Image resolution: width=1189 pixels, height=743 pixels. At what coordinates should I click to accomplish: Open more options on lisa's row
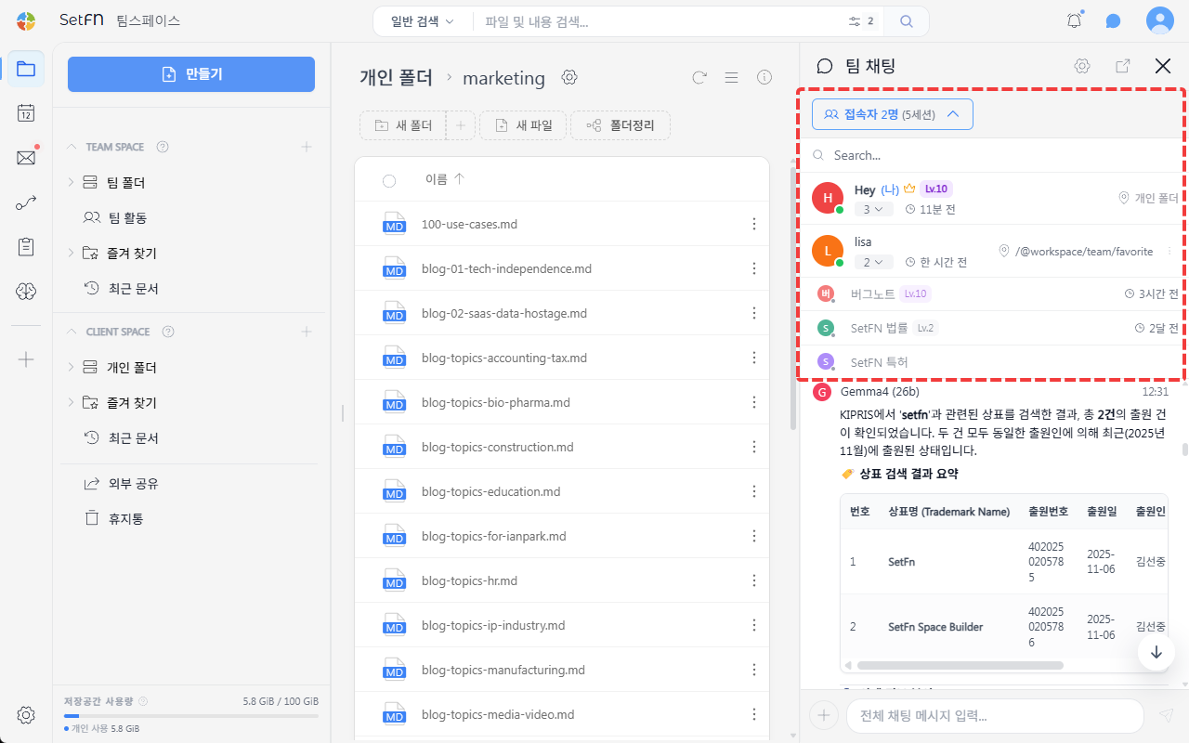(1169, 252)
